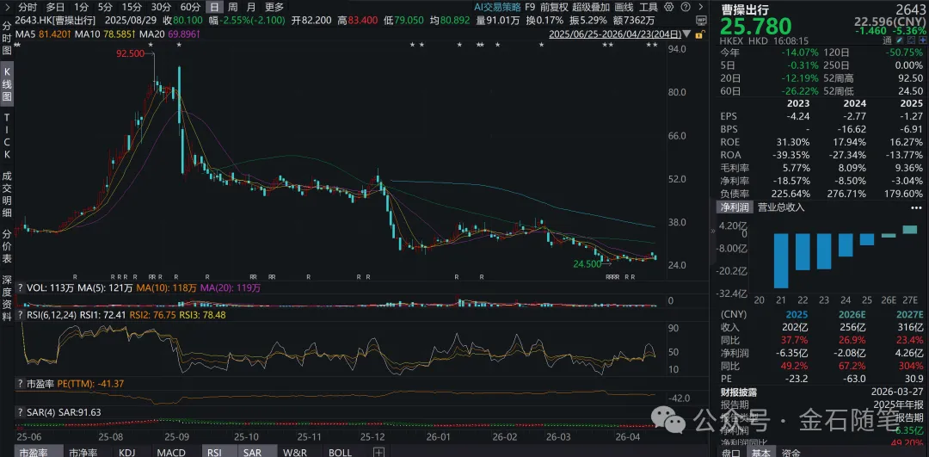Open 工具 tools menu
Screen dimensions: 929x457
tap(649, 7)
